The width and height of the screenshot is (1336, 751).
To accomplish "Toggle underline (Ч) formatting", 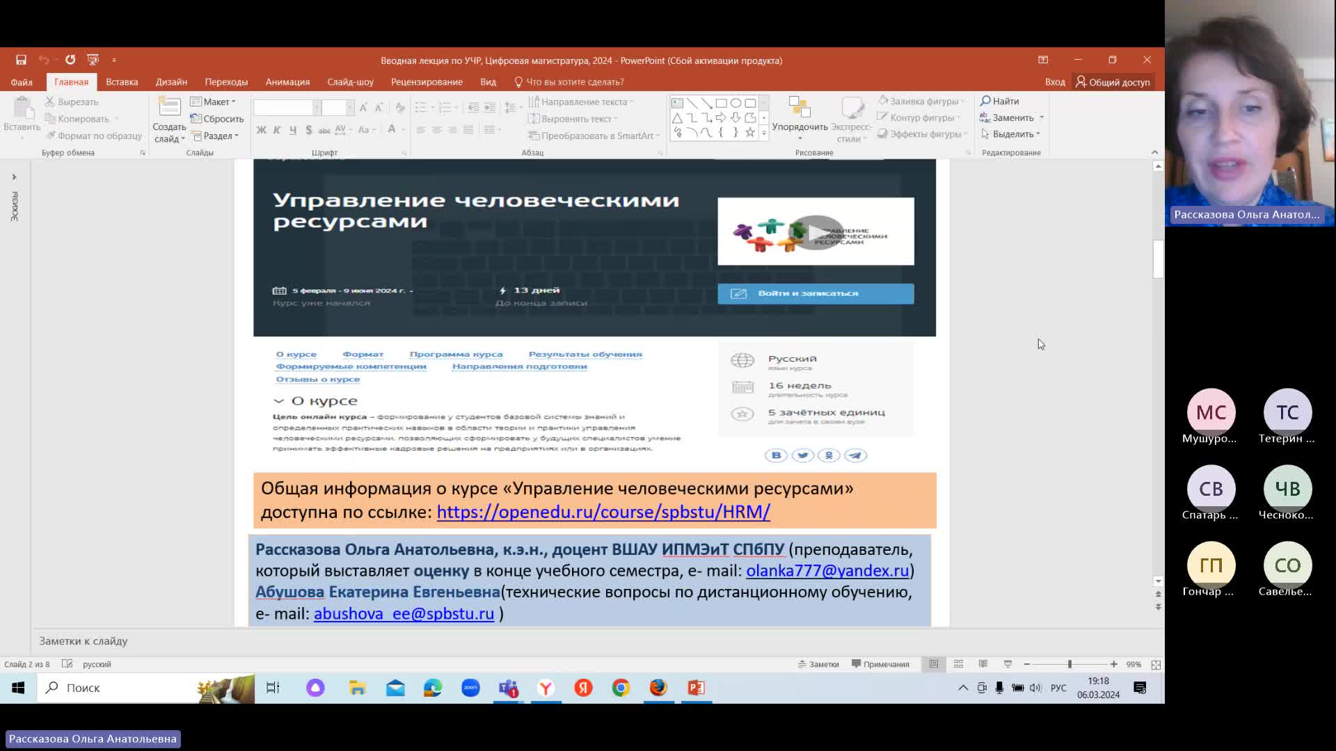I will tap(293, 129).
